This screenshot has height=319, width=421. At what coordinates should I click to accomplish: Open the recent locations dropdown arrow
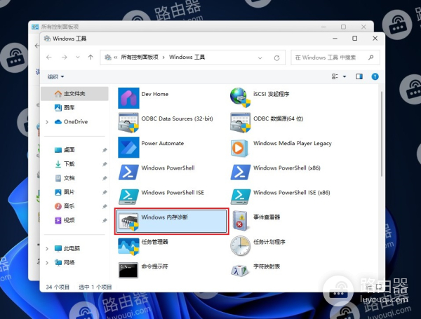[x=78, y=57]
